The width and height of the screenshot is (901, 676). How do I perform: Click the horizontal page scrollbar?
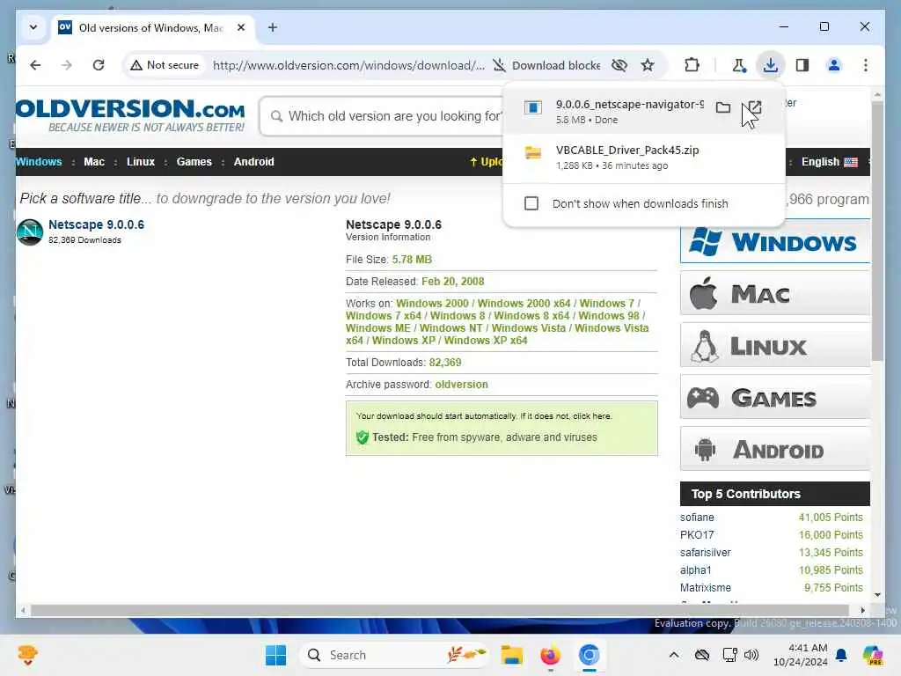coord(440,611)
